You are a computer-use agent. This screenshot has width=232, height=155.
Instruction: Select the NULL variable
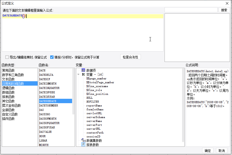pyautogui.click(x=90, y=98)
